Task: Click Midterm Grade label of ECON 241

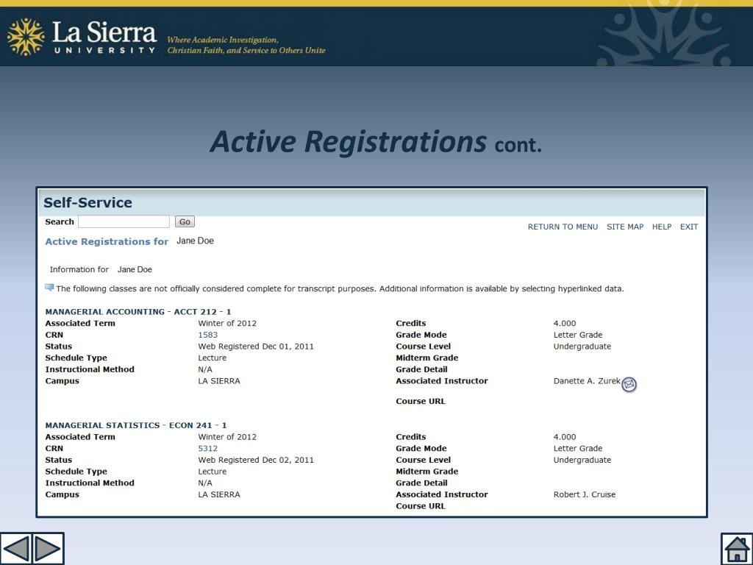Action: click(x=427, y=472)
